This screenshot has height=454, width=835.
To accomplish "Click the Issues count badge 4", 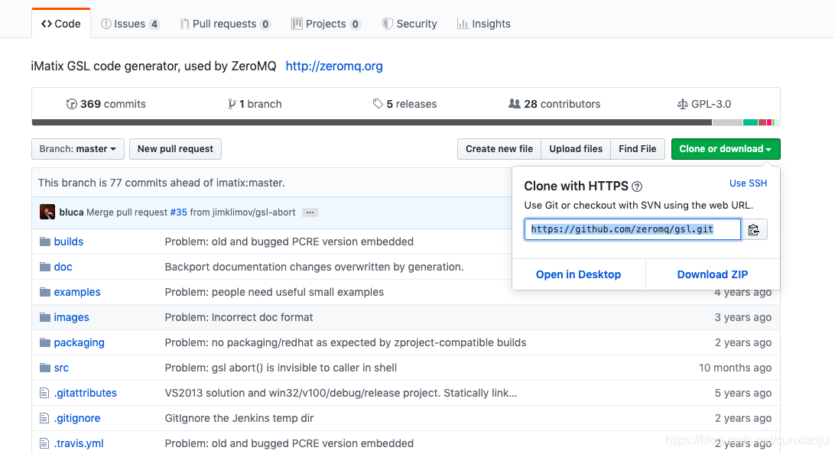I will pyautogui.click(x=154, y=24).
